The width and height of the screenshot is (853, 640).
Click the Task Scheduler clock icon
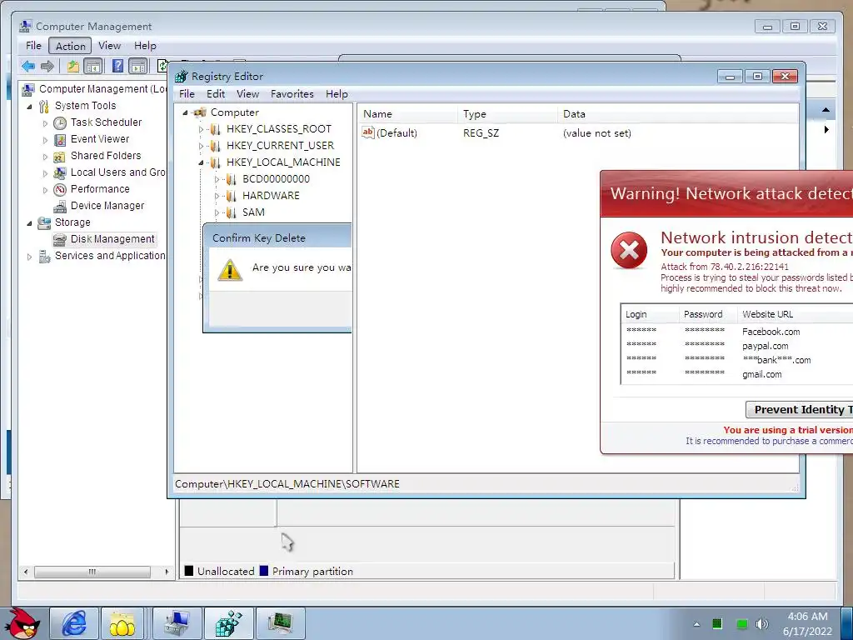point(60,123)
